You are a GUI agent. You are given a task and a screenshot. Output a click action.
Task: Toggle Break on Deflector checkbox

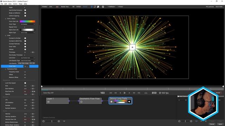tap(25, 13)
